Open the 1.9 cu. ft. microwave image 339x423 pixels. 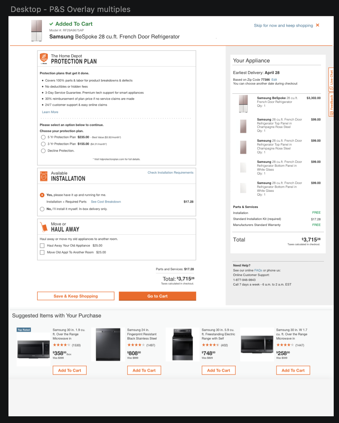click(x=34, y=349)
